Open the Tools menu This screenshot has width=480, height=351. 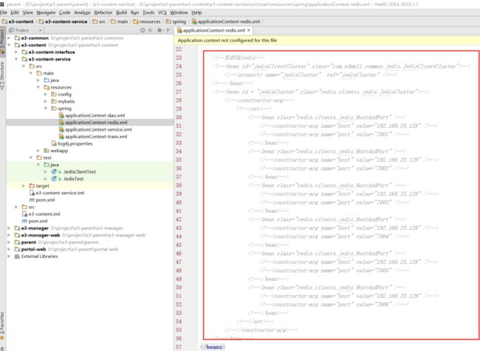[148, 13]
